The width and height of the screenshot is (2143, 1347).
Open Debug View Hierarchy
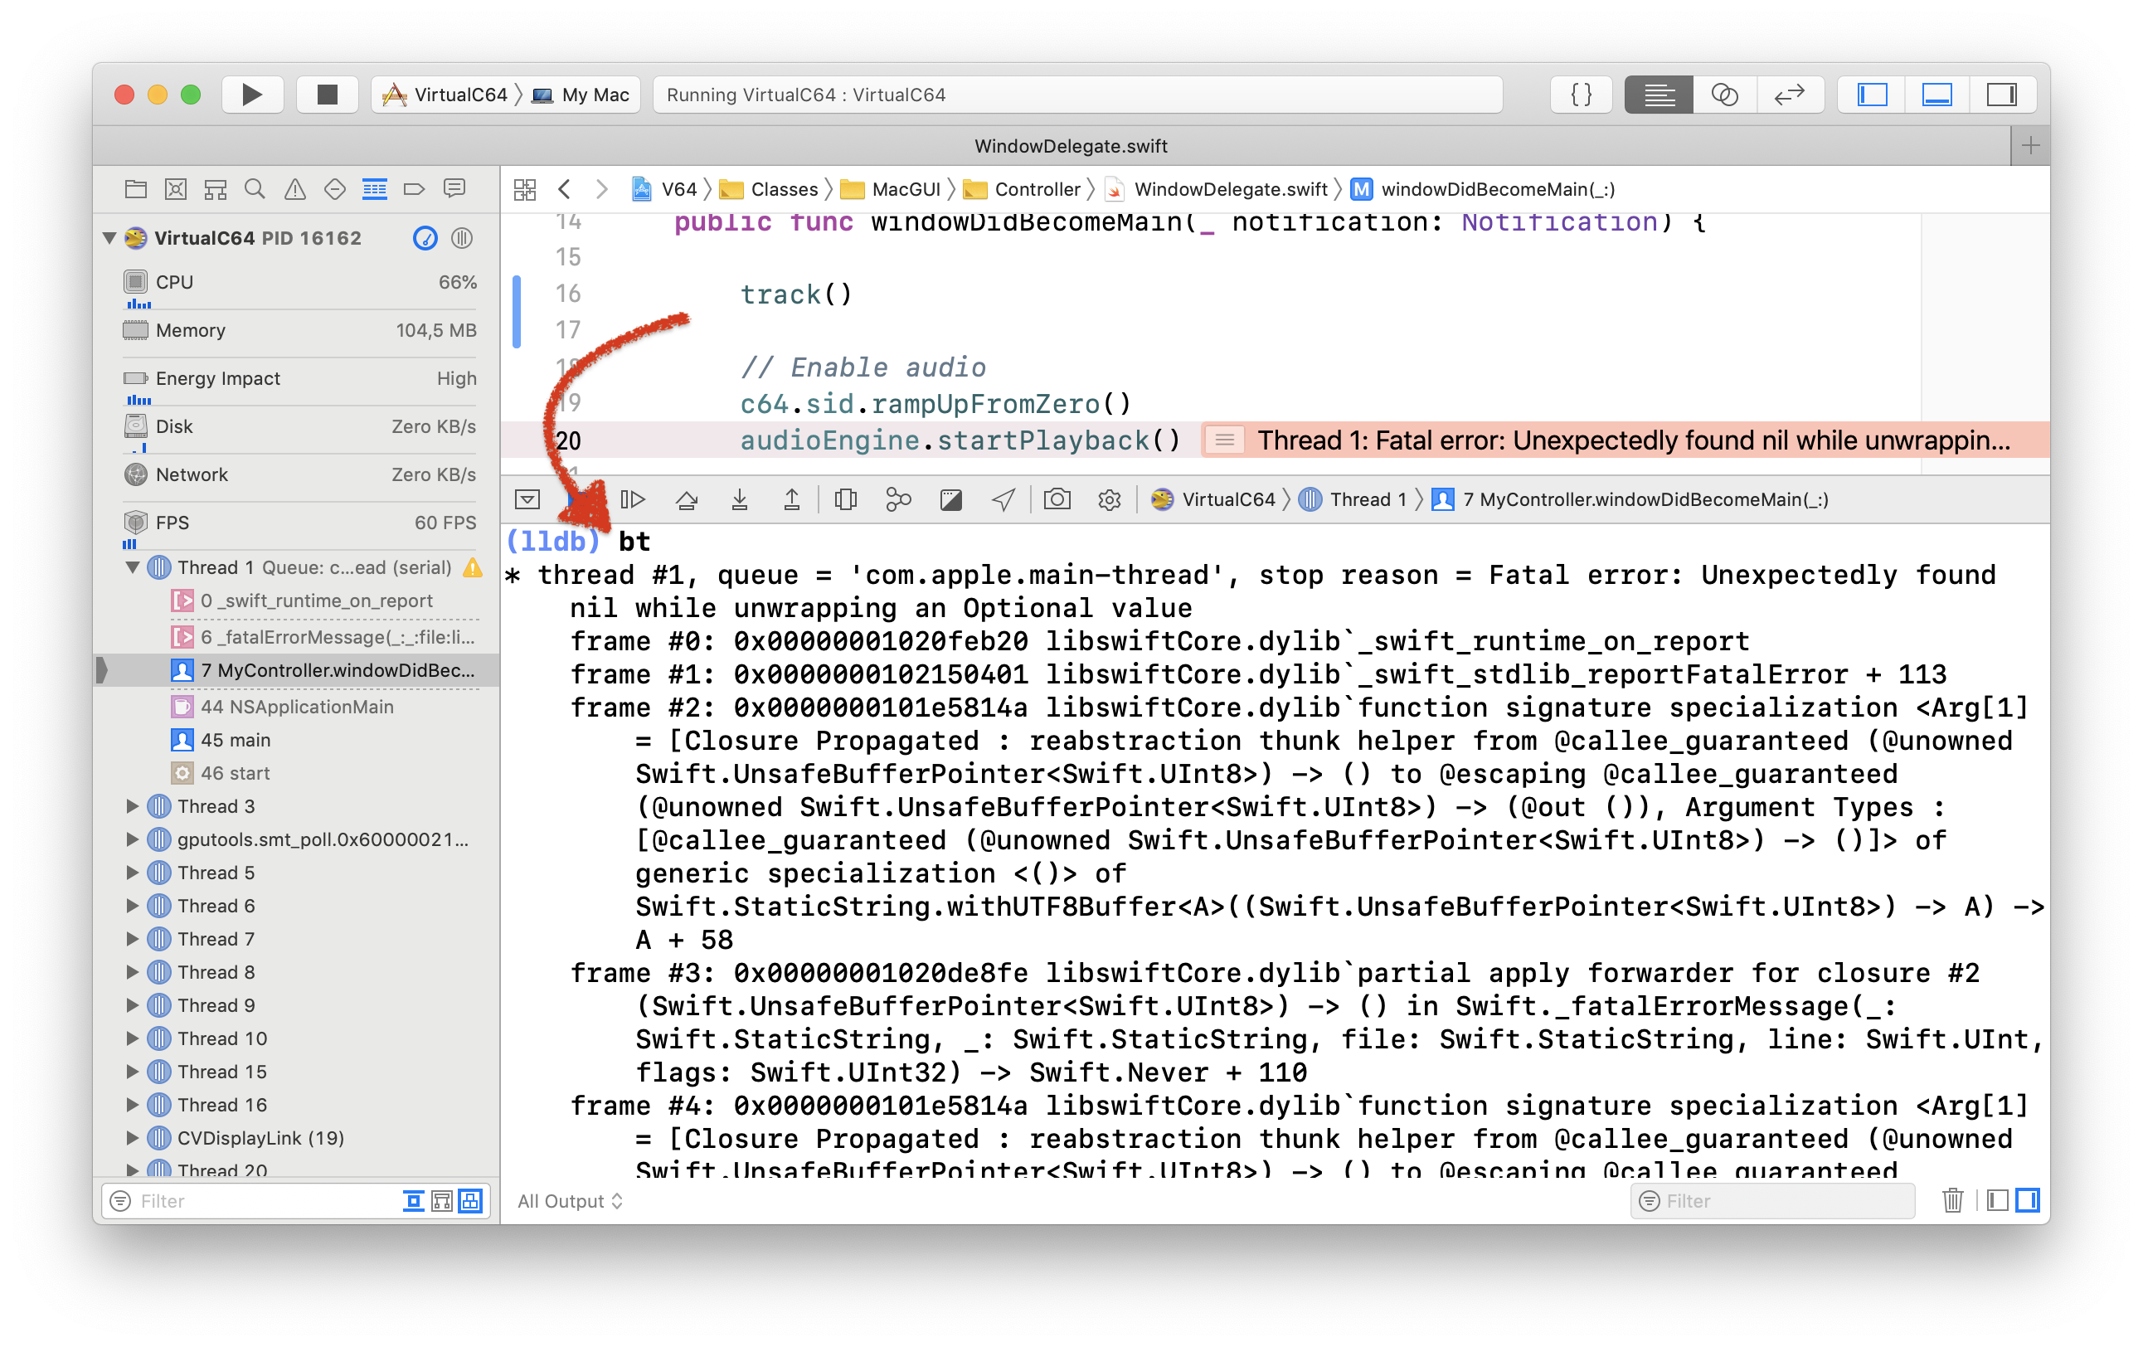845,499
